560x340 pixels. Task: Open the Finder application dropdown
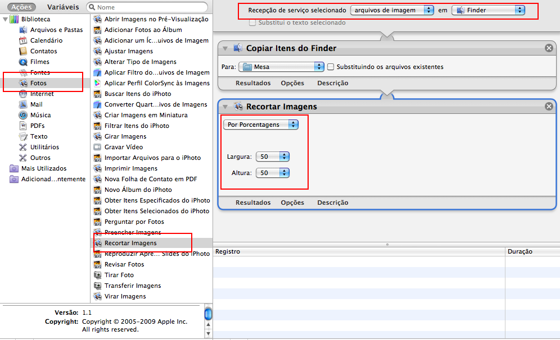(488, 10)
